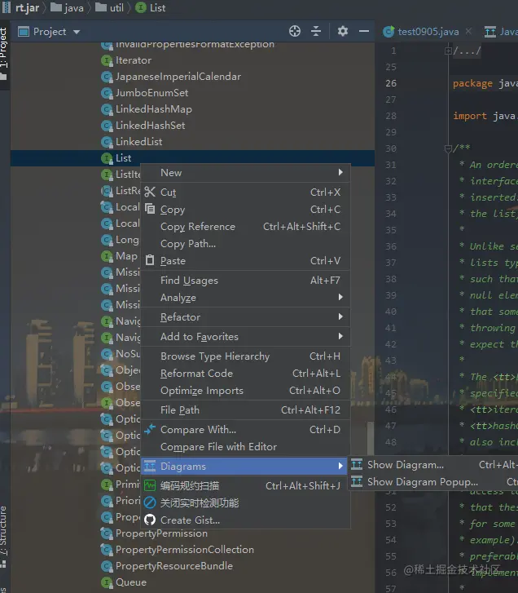Select Show Diagram Popup... submenu text
Screen dimensions: 518x593
point(423,482)
